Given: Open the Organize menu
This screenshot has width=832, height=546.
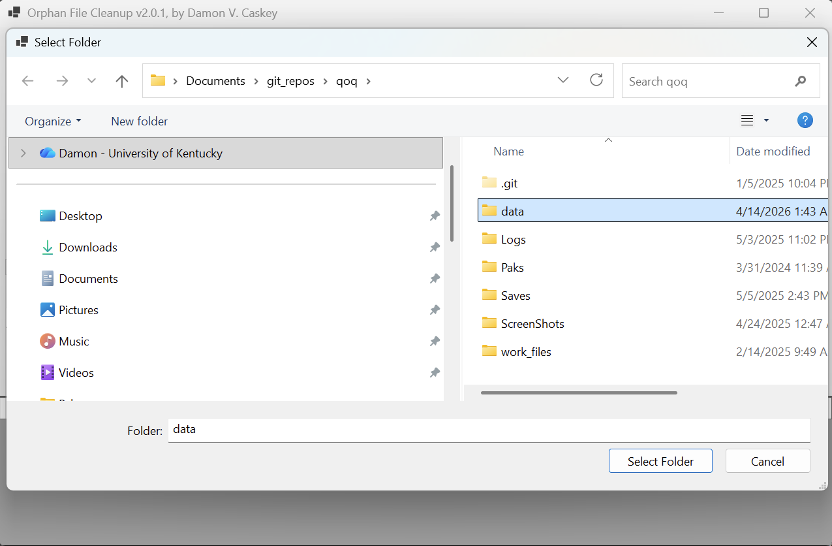Looking at the screenshot, I should click(53, 121).
